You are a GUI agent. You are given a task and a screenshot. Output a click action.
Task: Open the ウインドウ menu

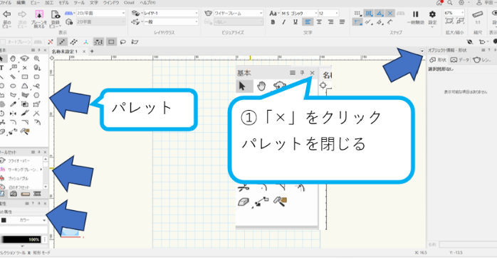[x=111, y=3]
